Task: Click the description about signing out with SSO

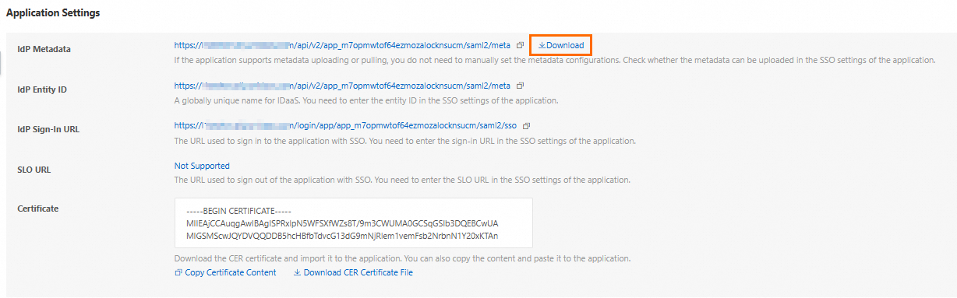Action: [402, 180]
